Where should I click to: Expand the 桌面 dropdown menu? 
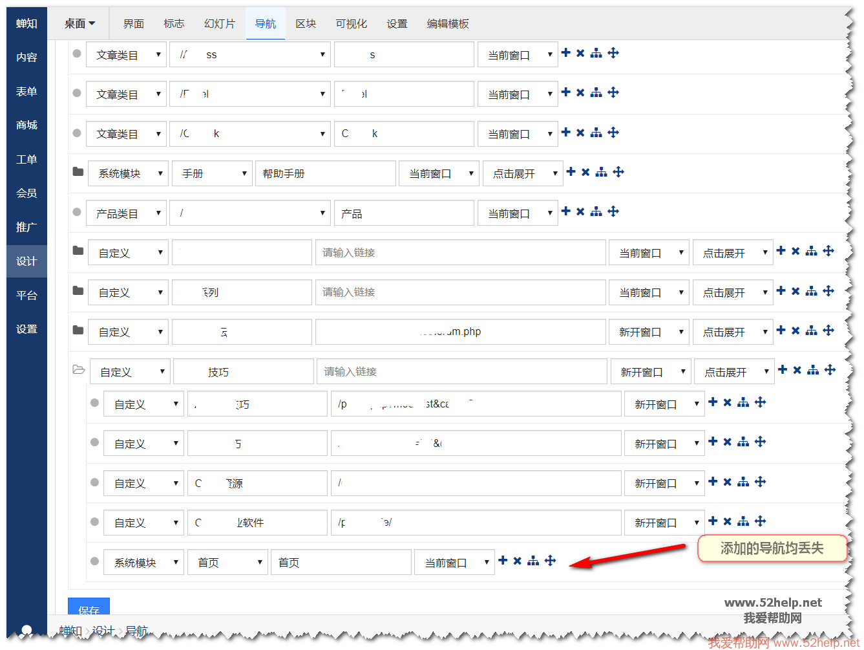pyautogui.click(x=79, y=24)
